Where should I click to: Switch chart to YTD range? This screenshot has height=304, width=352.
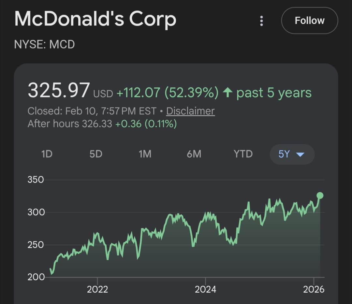[x=243, y=154]
